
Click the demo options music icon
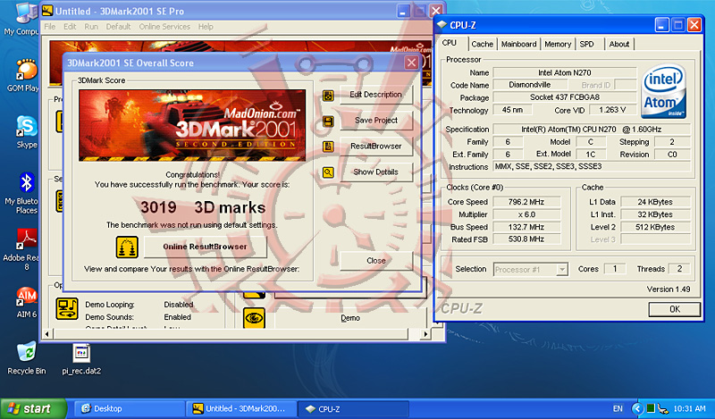click(67, 308)
